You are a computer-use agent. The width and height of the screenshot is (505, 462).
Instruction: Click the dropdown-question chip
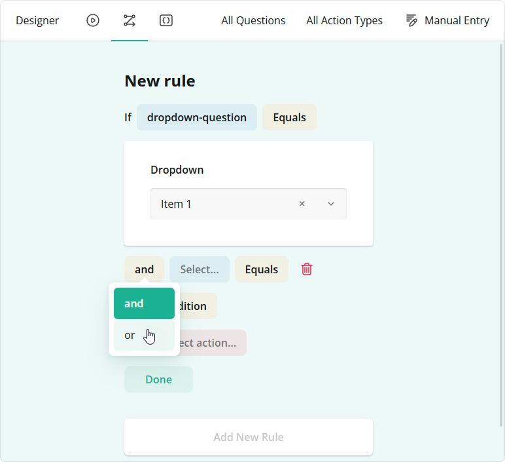(197, 117)
